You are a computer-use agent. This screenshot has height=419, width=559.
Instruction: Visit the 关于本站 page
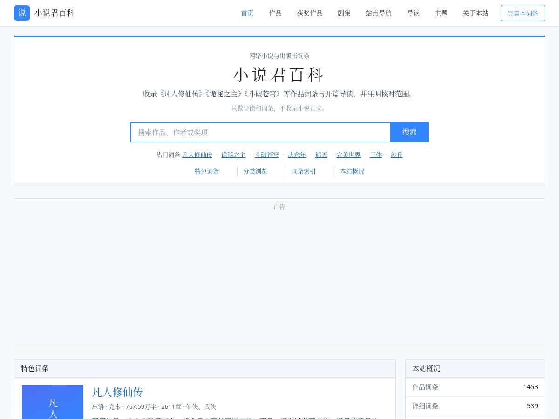[476, 13]
